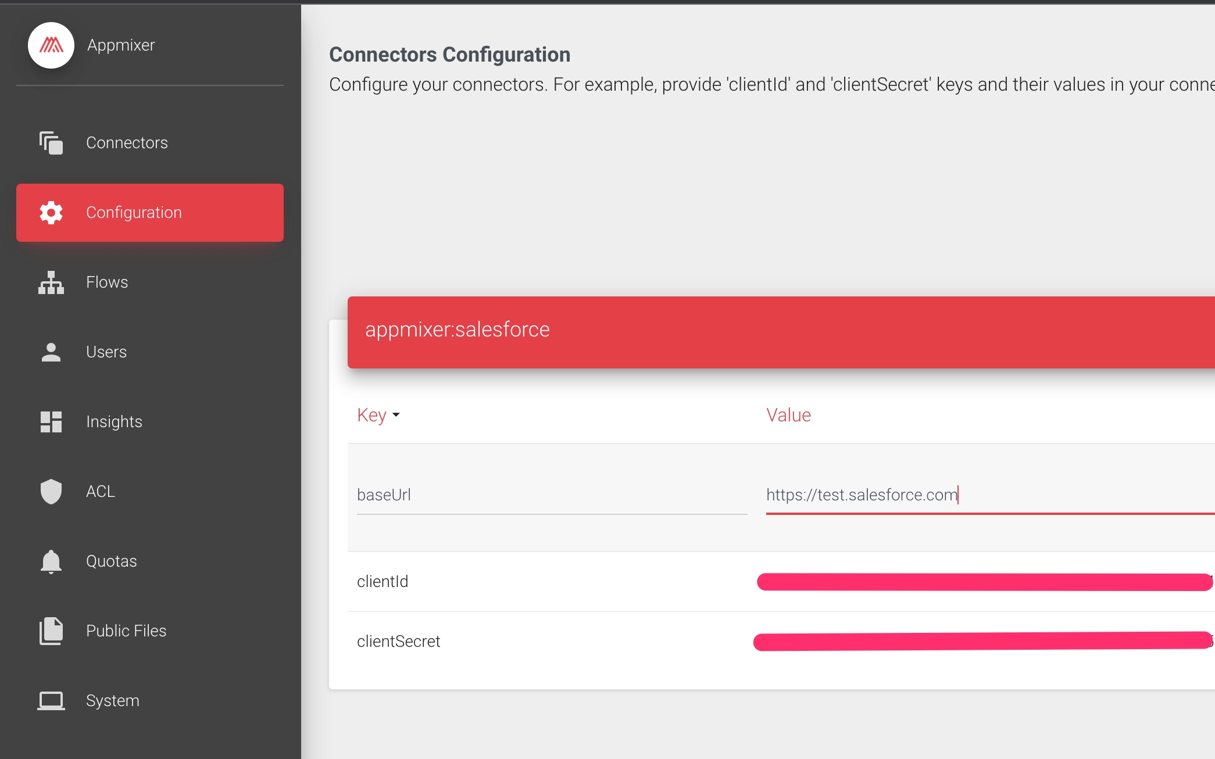Click the Quotas bell icon
Image resolution: width=1215 pixels, height=759 pixels.
pyautogui.click(x=51, y=561)
